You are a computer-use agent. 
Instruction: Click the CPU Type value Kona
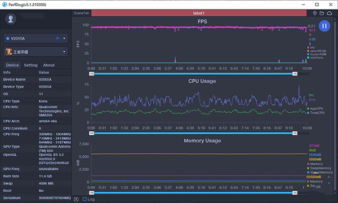[x=43, y=101]
